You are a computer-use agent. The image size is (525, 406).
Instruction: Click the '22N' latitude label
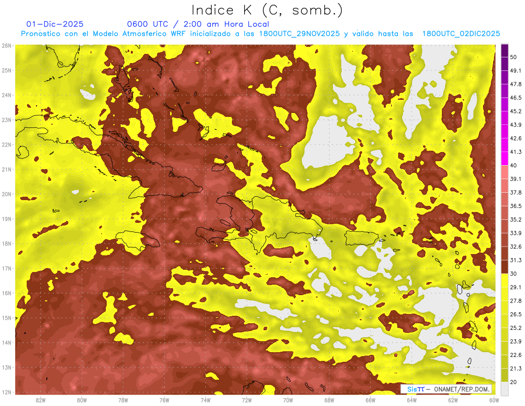(x=6, y=145)
